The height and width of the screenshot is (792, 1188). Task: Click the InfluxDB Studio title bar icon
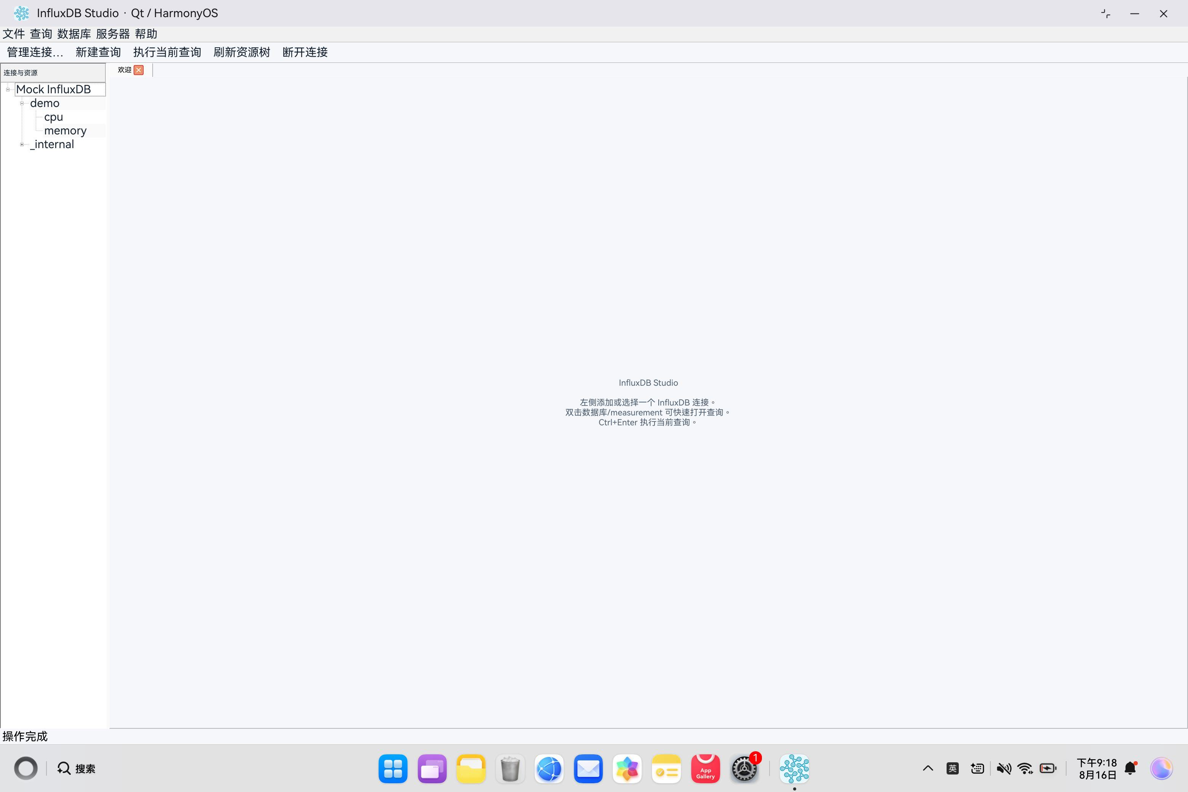pos(21,13)
